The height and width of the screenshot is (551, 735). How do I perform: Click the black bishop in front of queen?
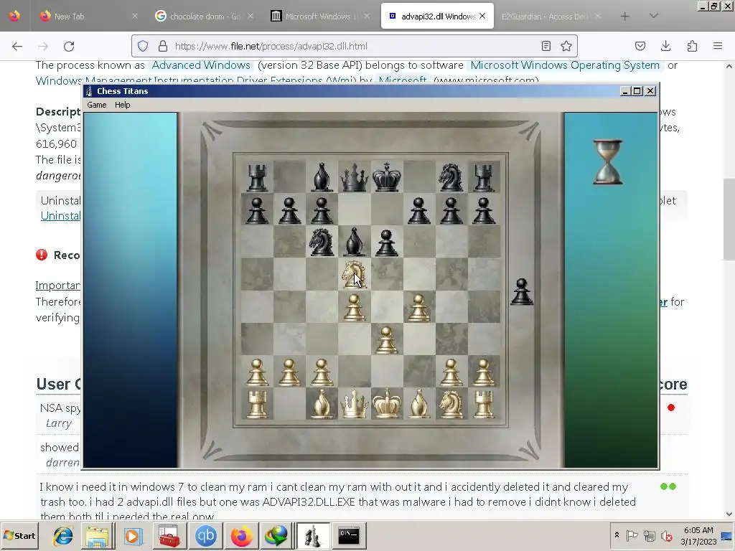coord(354,242)
